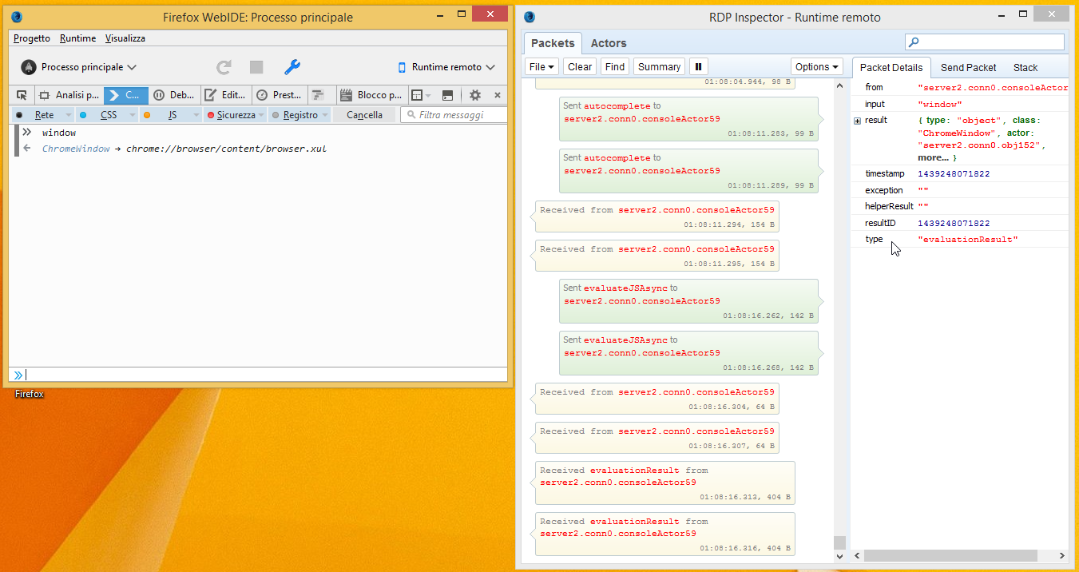Screen dimensions: 1079x572
Task: Select the 'window' input entry in console
Action: point(59,133)
